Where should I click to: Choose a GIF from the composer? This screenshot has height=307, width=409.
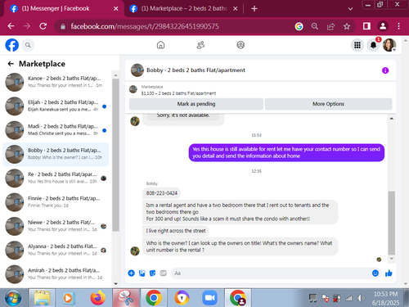coord(163,273)
